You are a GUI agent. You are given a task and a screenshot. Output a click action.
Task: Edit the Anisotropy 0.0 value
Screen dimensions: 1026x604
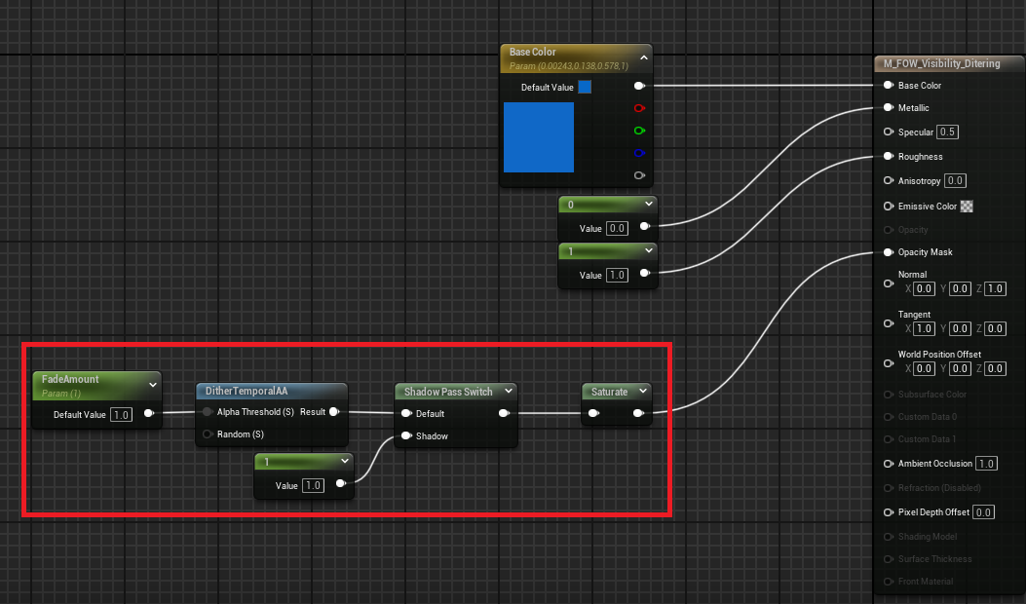point(955,180)
